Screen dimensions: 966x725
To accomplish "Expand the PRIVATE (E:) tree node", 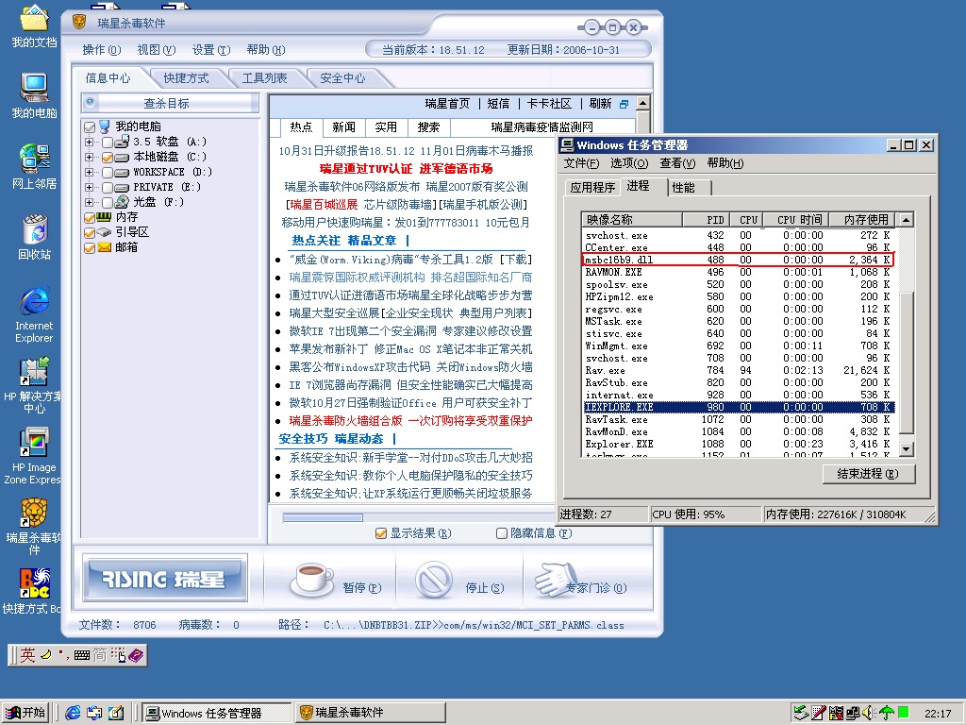I will (89, 187).
